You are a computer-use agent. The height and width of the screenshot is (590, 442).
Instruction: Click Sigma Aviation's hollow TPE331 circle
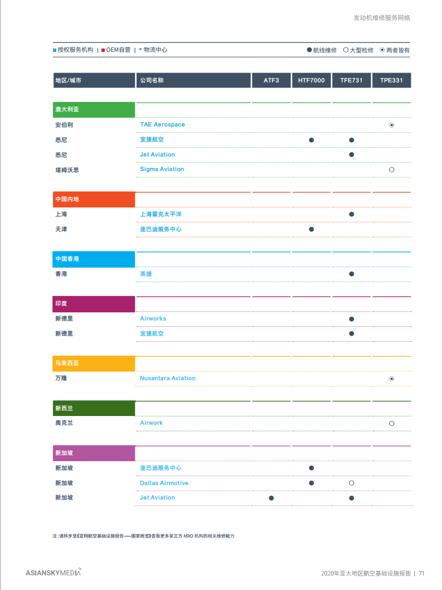391,170
